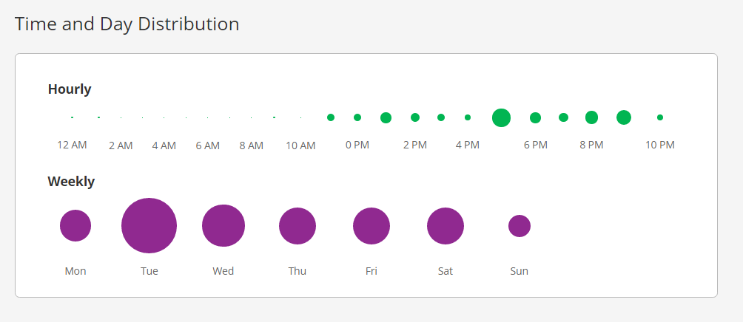Click the small Sunday purple bubble
The image size is (743, 322).
(520, 226)
